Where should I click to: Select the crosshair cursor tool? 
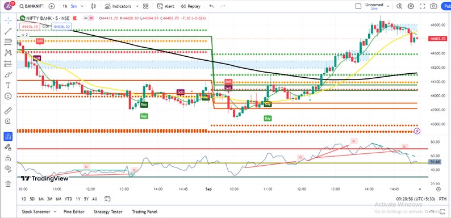[8, 20]
